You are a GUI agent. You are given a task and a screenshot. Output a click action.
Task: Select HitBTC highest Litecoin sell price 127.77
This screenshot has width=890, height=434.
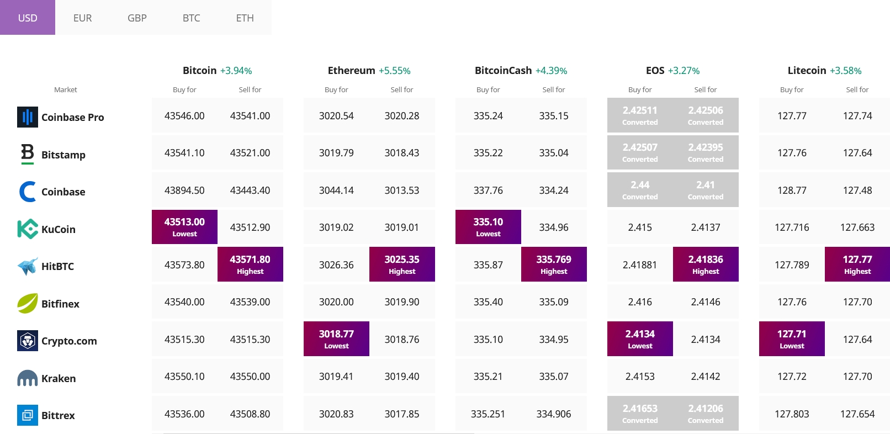[x=857, y=264]
